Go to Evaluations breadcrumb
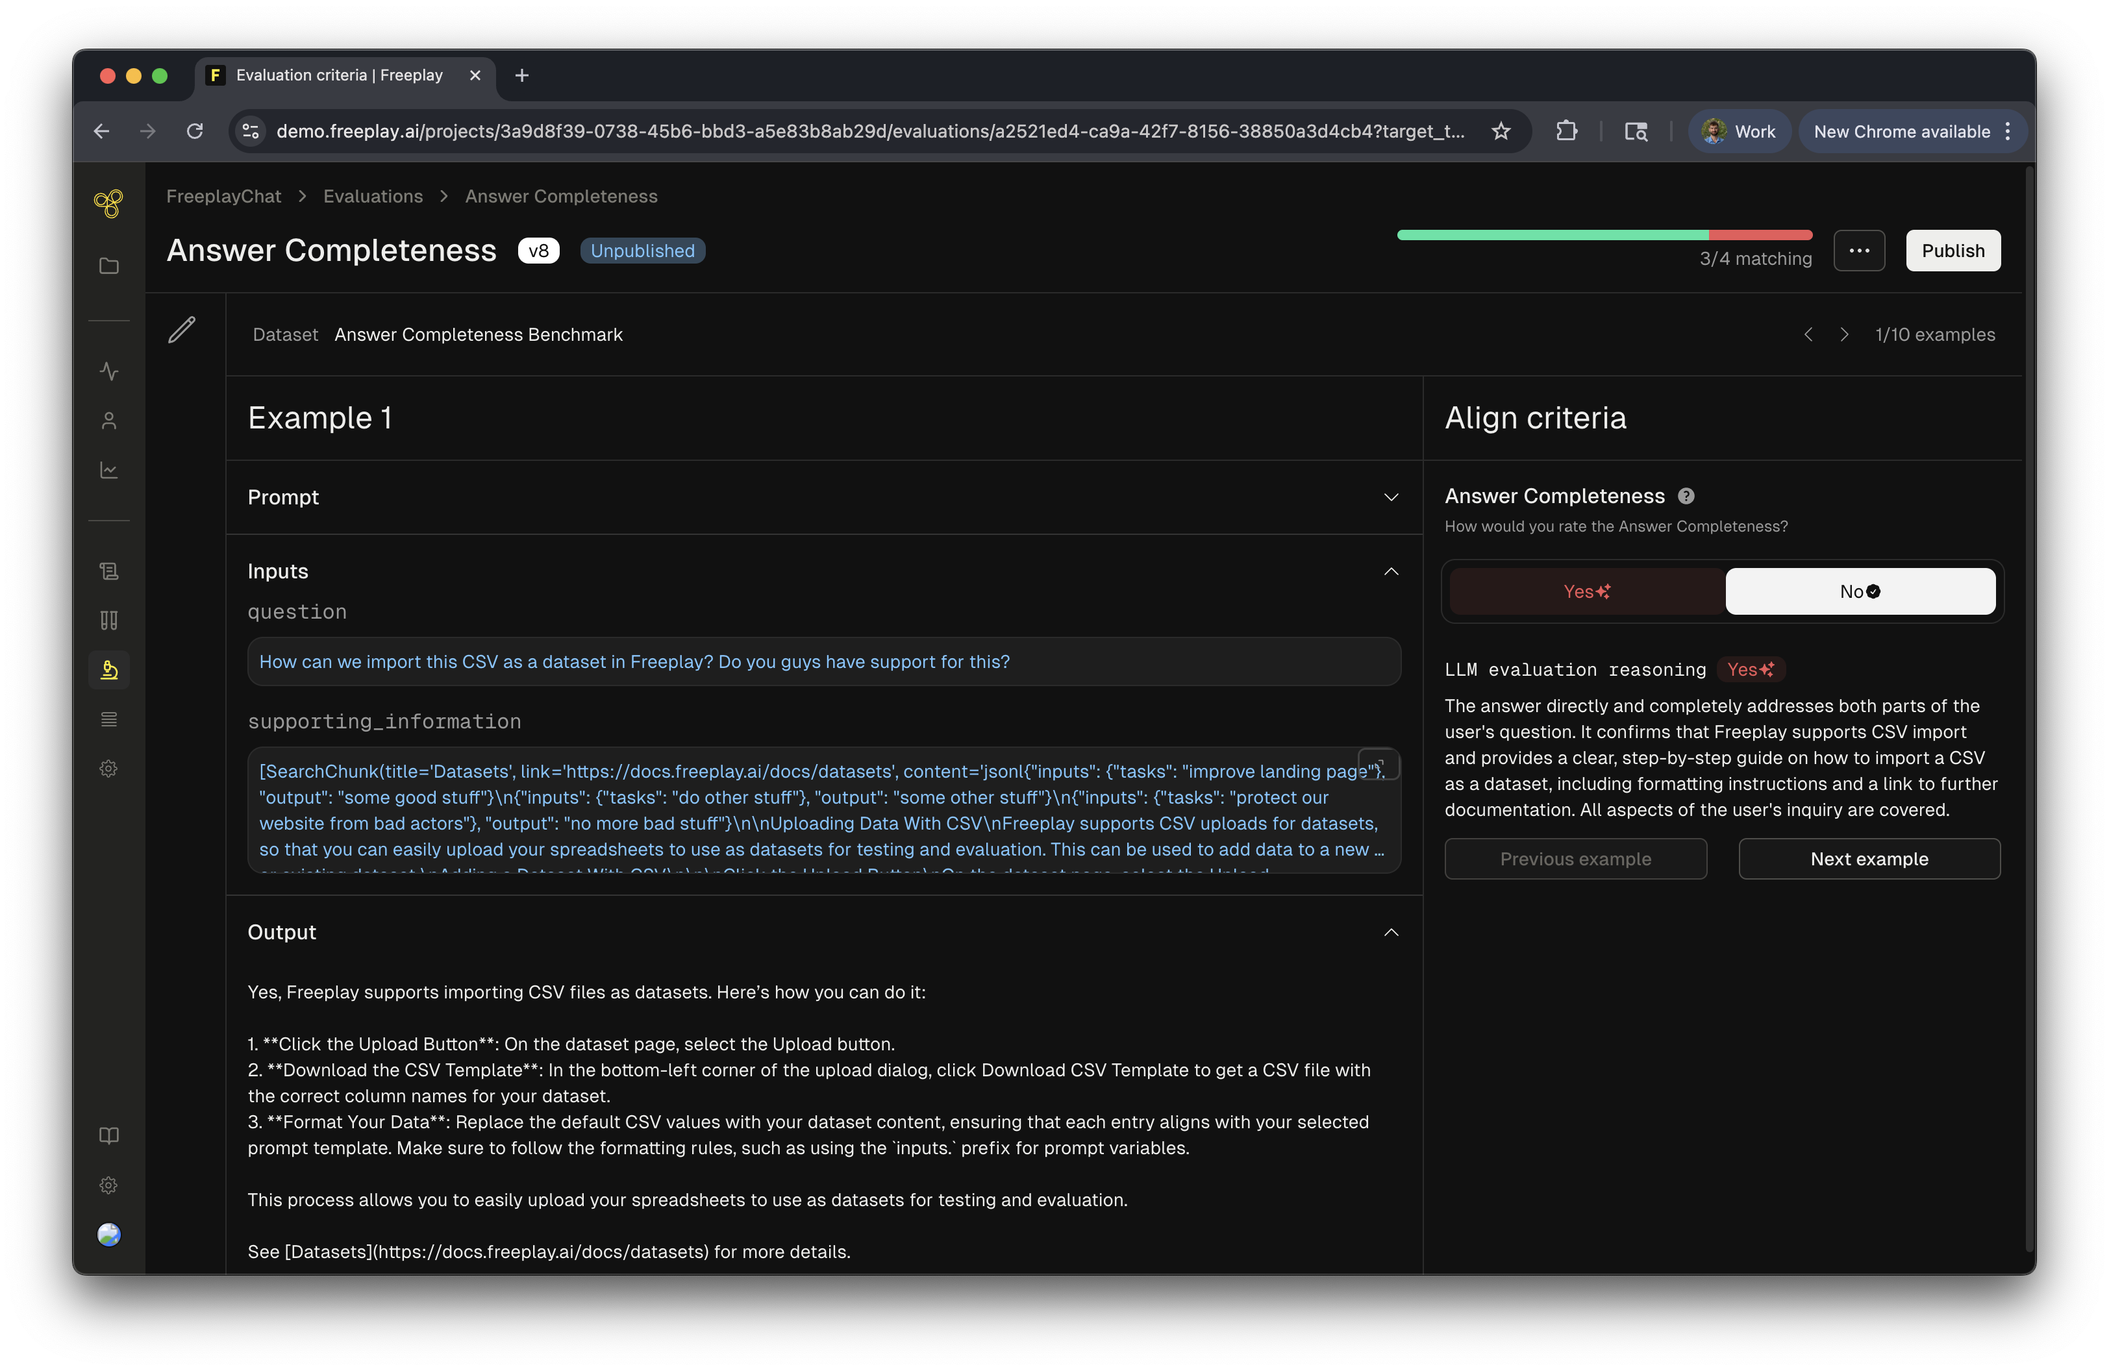 pos(373,197)
